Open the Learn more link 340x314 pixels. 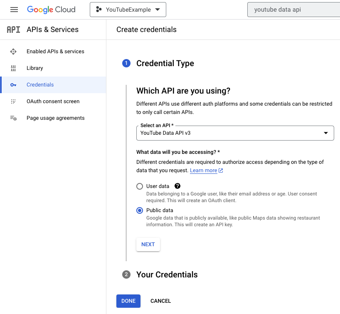203,171
